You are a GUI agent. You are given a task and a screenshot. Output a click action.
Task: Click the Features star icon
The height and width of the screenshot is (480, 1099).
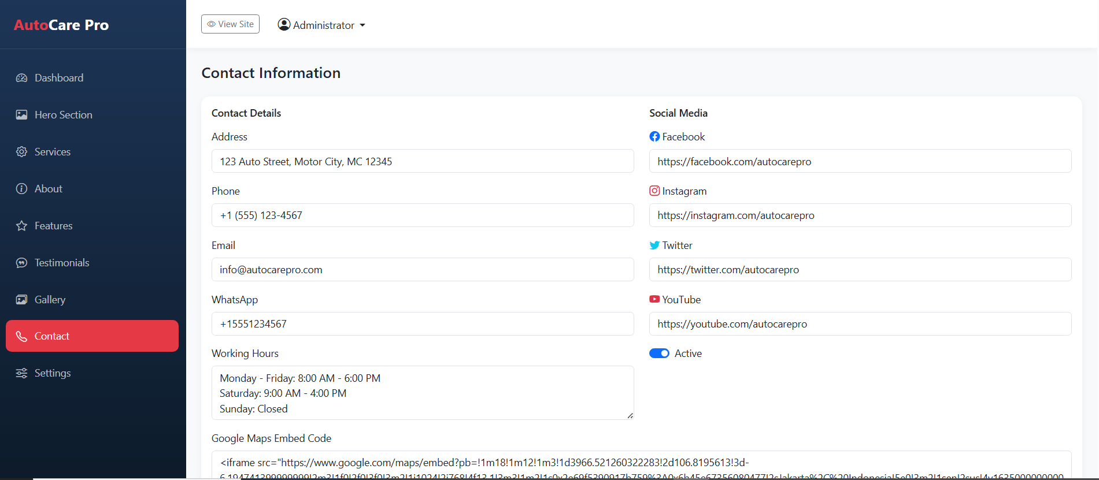[21, 226]
